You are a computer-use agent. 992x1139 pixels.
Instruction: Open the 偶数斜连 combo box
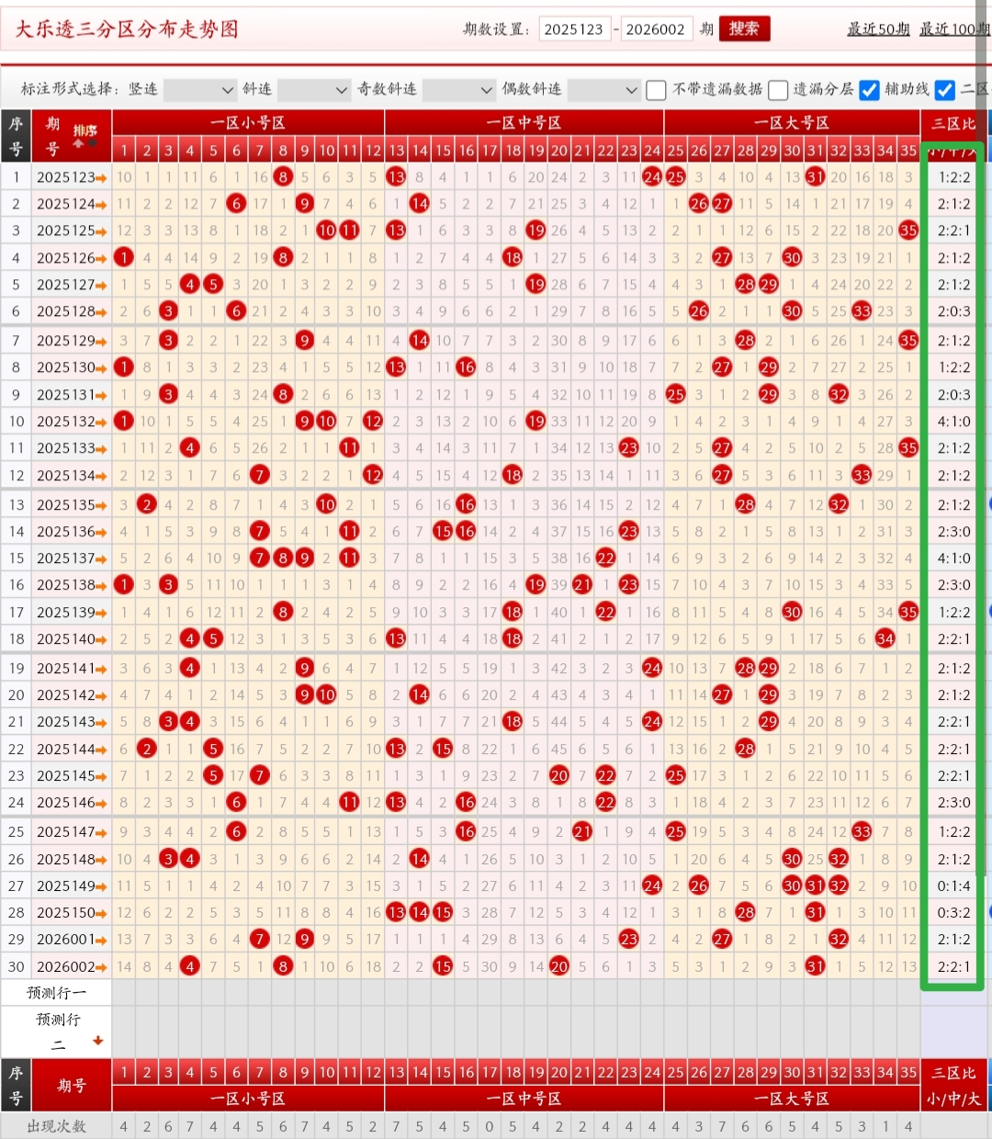click(x=603, y=90)
